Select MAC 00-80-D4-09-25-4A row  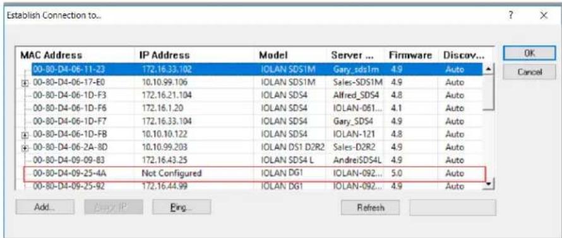[x=256, y=173]
